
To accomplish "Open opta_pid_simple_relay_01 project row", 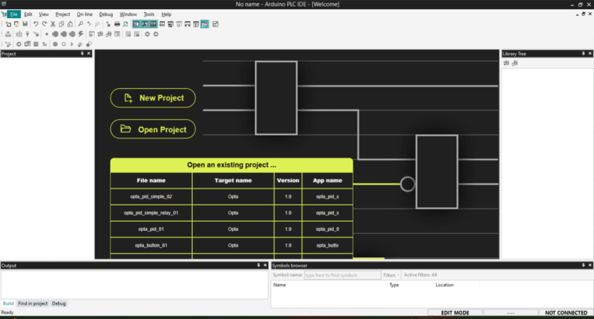I will (231, 213).
